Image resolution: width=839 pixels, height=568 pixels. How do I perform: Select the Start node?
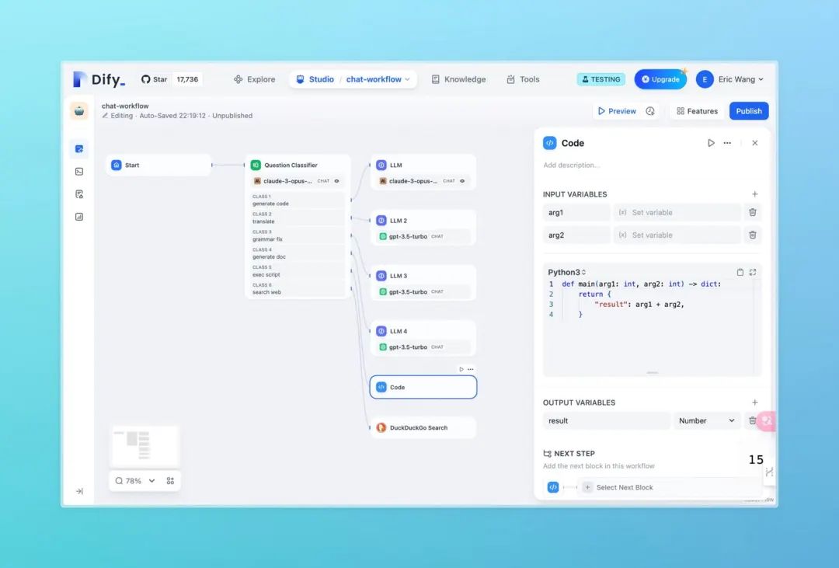tap(158, 165)
